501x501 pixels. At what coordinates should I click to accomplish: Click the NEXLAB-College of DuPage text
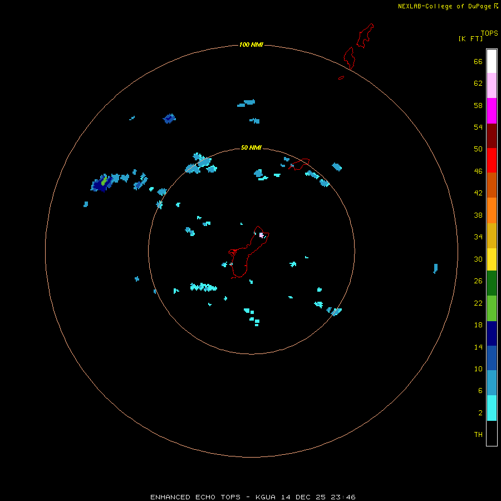[x=445, y=6]
